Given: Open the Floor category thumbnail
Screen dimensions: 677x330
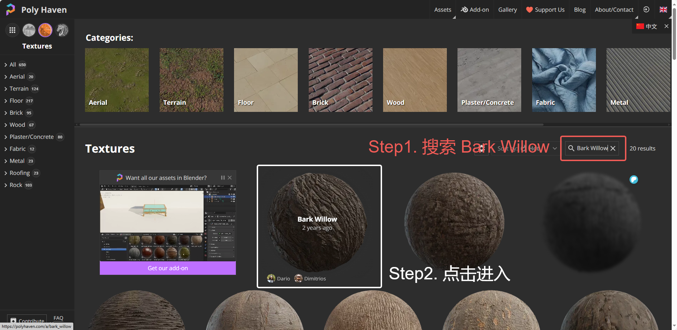Looking at the screenshot, I should tap(266, 80).
